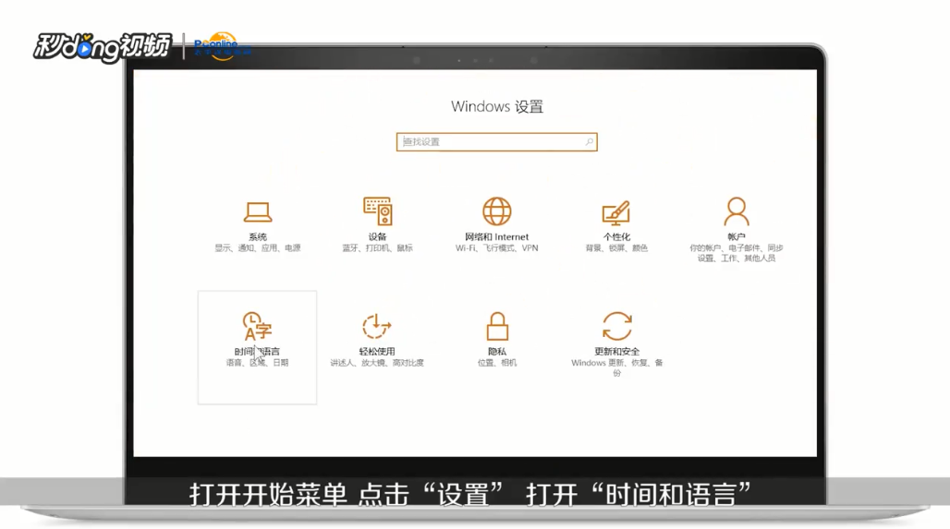Select the 更新和安全 label
The width and height of the screenshot is (950, 529).
point(616,351)
